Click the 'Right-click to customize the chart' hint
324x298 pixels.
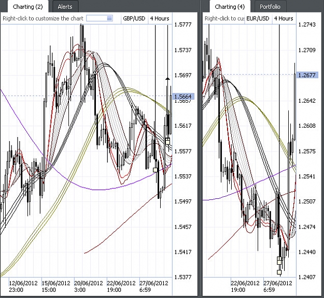pyautogui.click(x=43, y=18)
